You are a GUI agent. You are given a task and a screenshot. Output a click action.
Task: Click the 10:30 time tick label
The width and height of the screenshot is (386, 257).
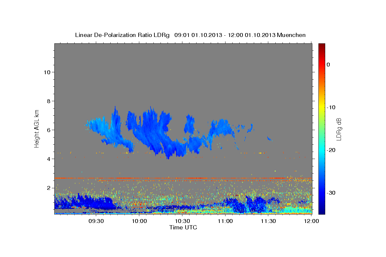tap(182, 221)
